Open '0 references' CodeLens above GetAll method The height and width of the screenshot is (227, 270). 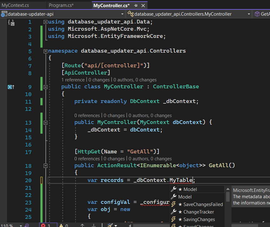tap(87, 159)
